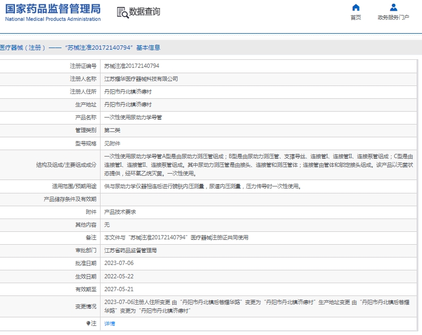
Task: Click the 有效期至 row label
Action: tap(86, 289)
